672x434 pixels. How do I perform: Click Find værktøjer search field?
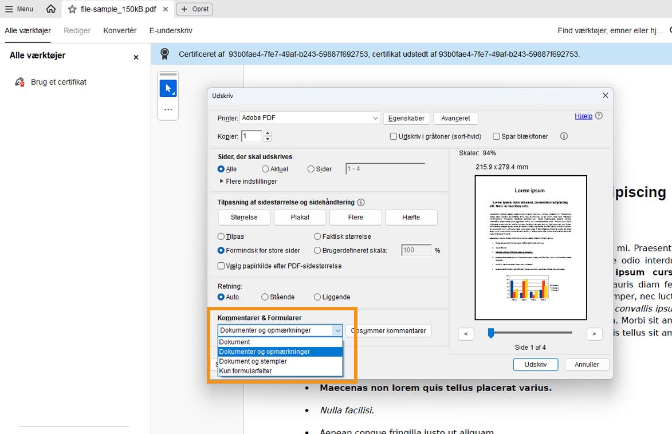coord(610,30)
